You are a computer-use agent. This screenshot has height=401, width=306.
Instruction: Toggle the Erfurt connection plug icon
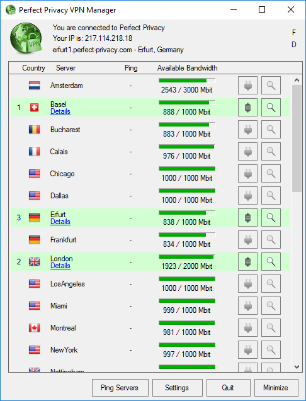pyautogui.click(x=247, y=218)
